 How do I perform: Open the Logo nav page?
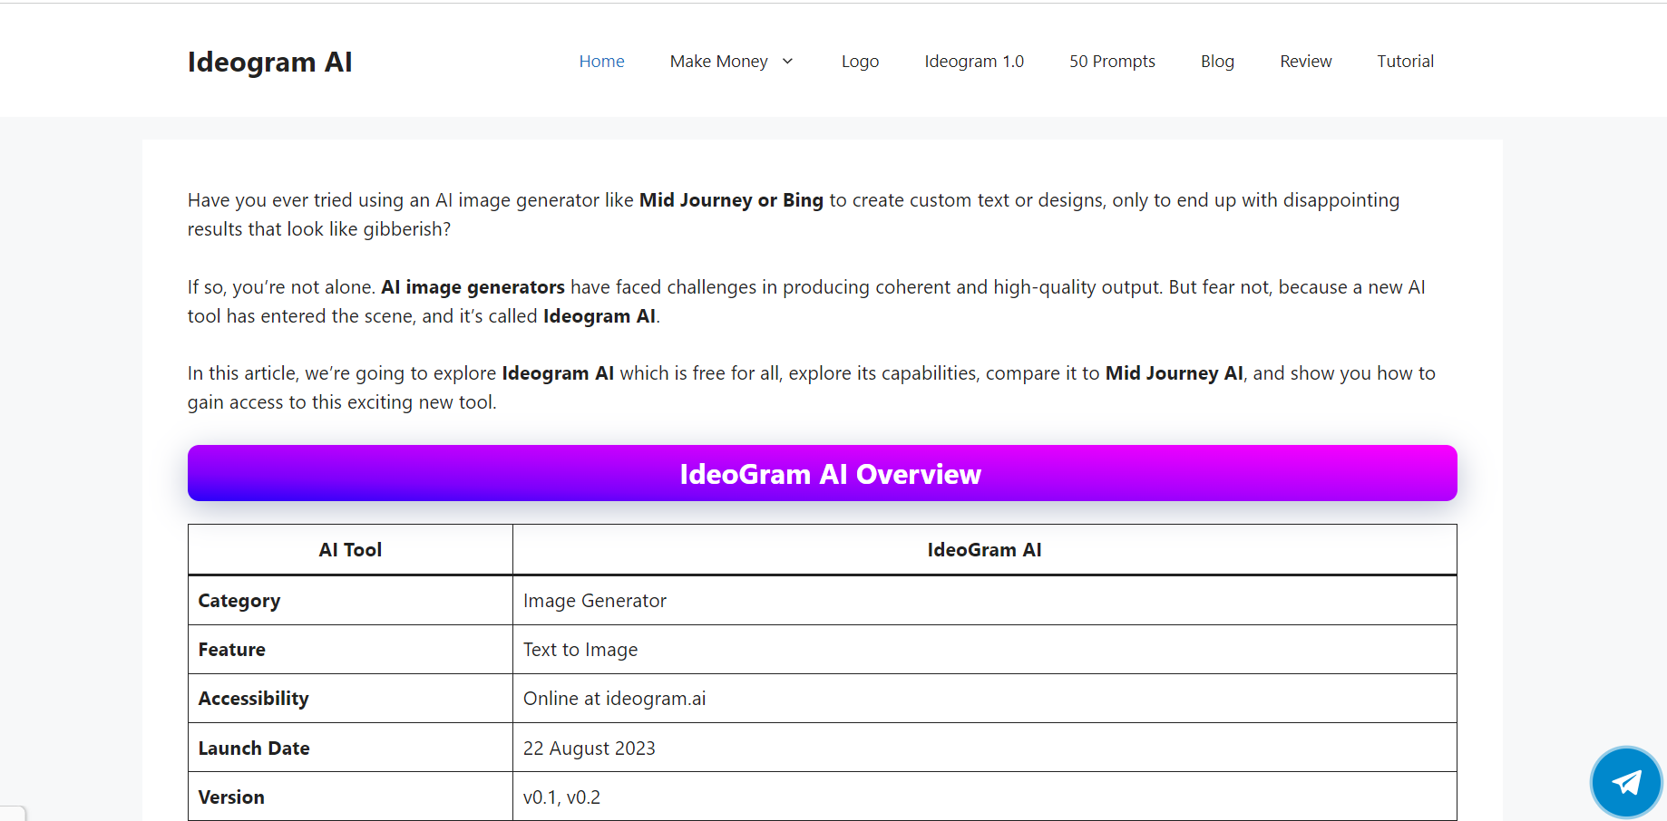coord(860,61)
